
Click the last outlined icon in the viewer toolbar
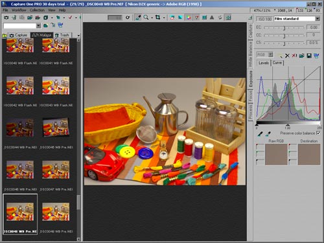[x=228, y=17]
